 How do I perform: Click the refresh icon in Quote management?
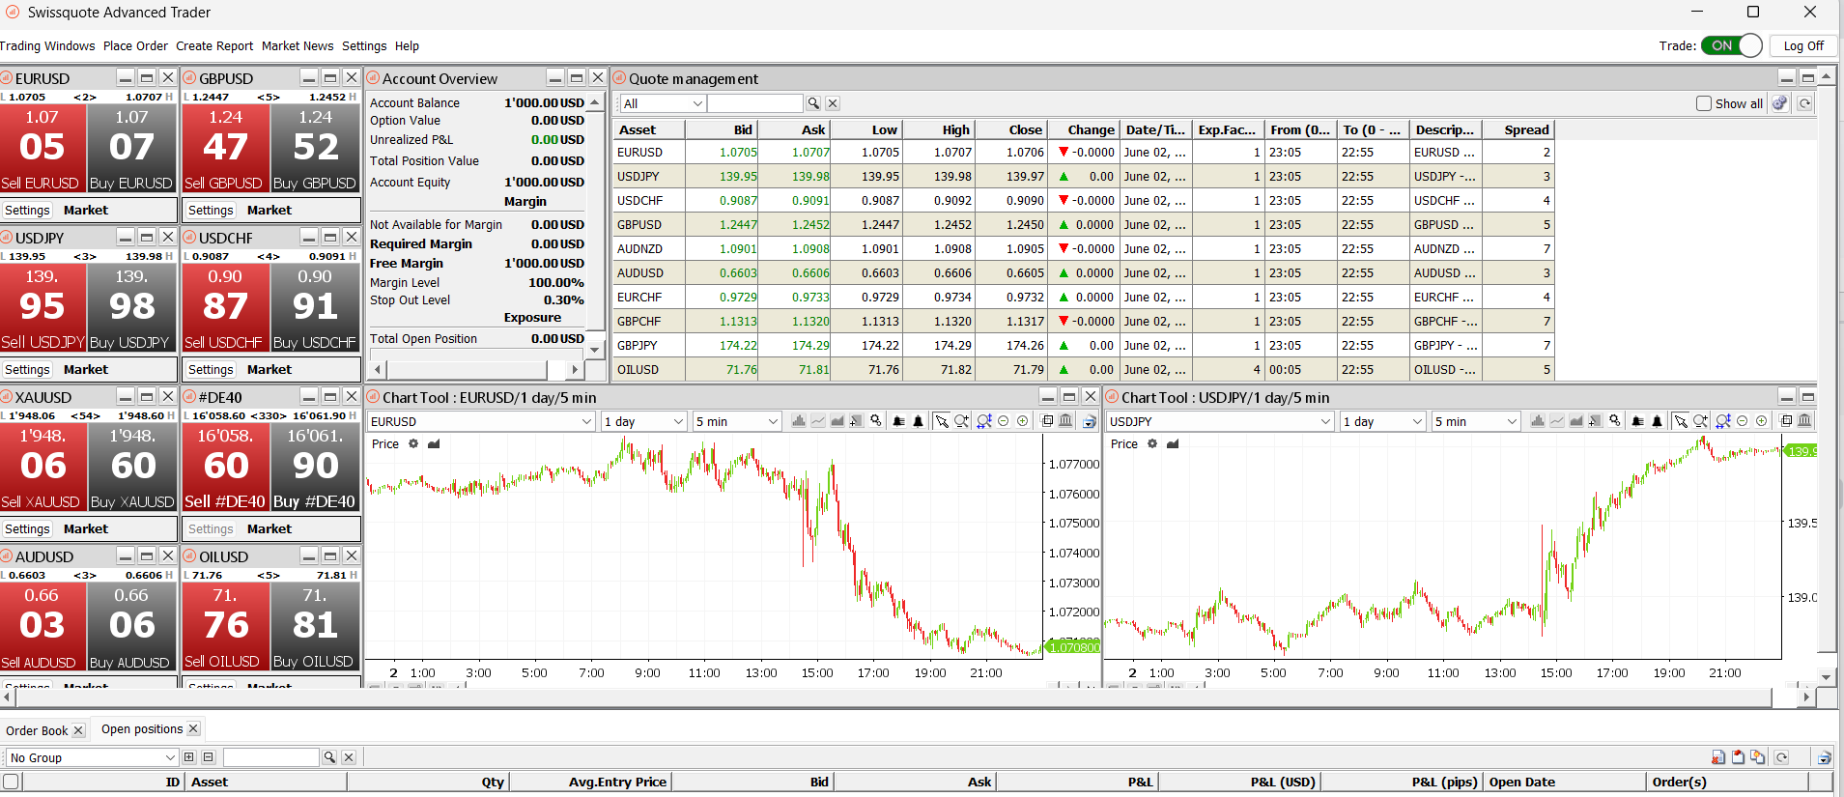click(1804, 103)
